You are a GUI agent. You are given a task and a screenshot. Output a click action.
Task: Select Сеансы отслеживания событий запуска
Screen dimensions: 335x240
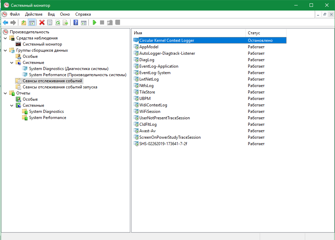[60, 87]
